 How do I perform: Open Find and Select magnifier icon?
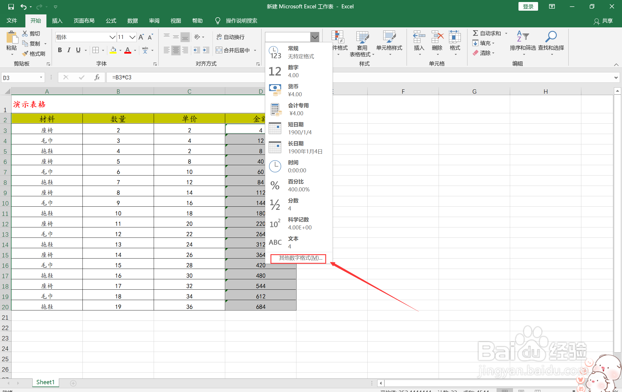tap(551, 37)
